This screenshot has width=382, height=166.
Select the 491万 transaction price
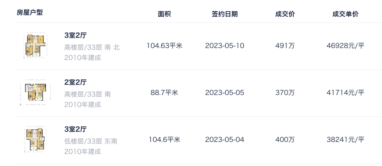285,46
